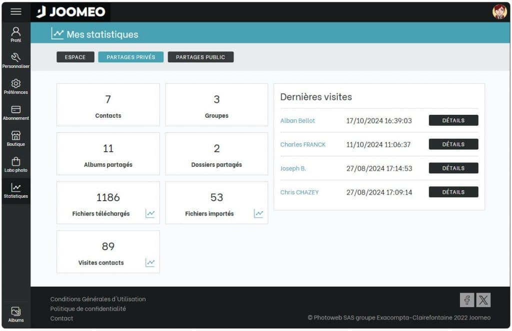Click the Joomeo logo

tap(71, 12)
